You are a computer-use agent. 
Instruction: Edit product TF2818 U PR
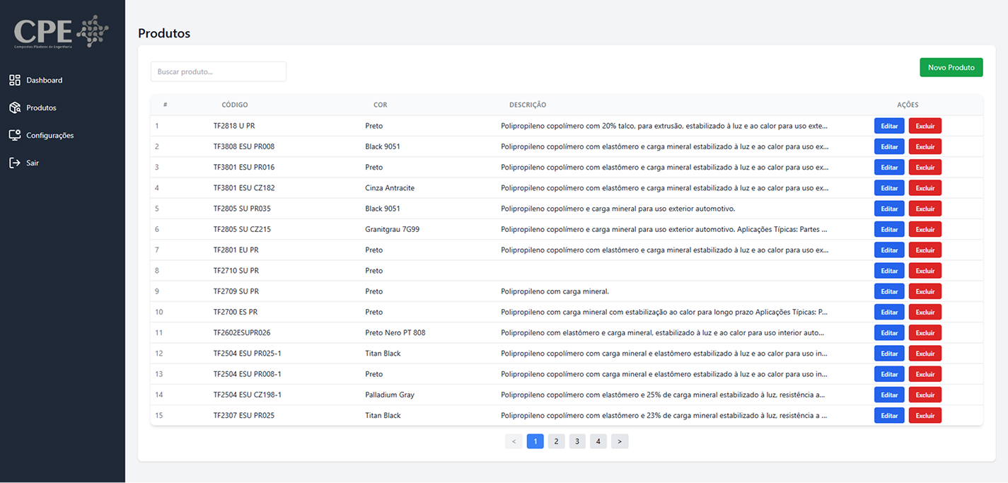click(x=889, y=126)
